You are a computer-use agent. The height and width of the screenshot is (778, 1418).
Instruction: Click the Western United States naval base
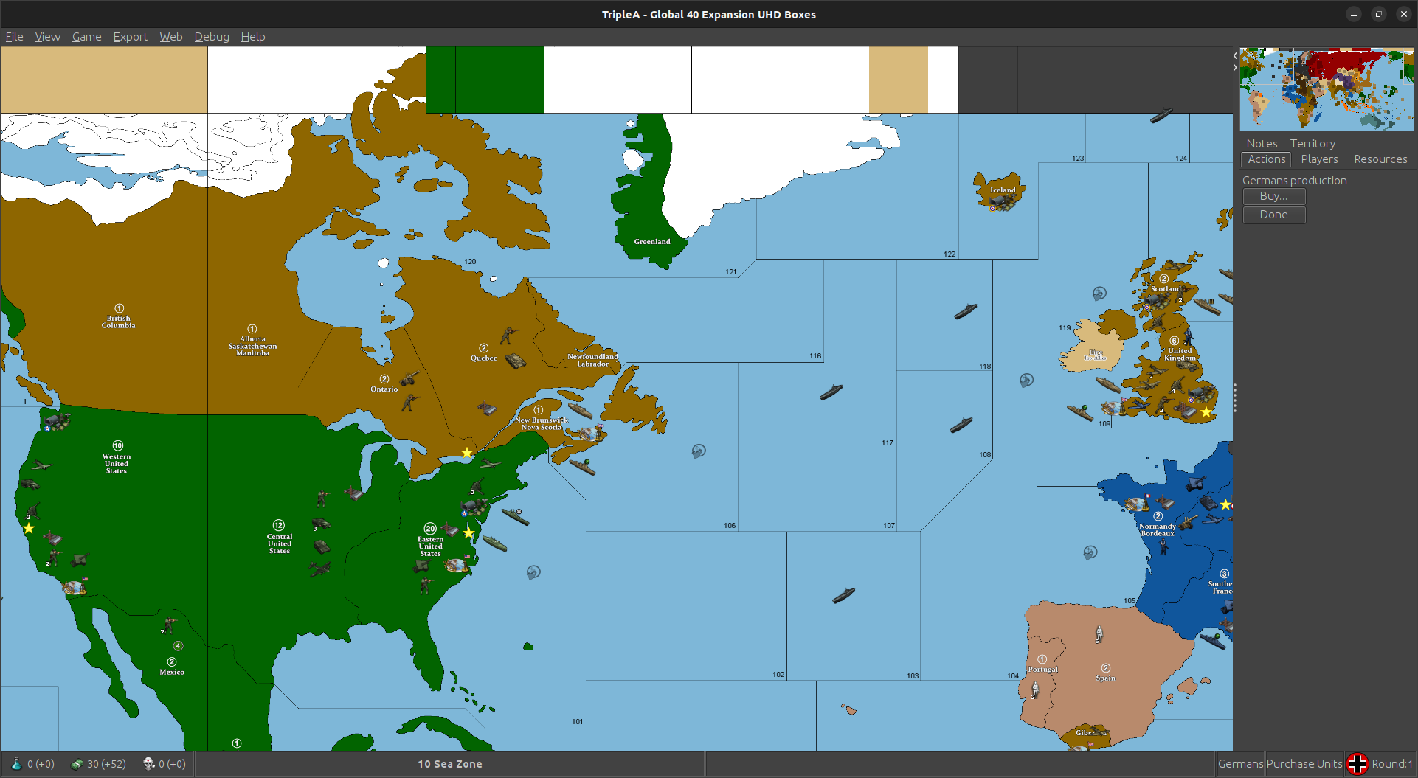pos(75,587)
